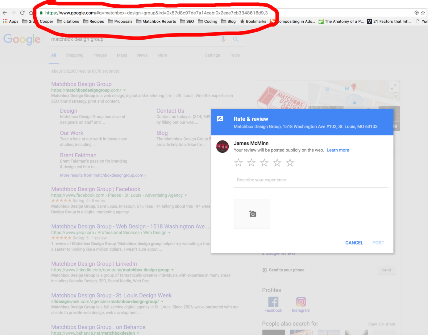Open Matchbox Design Group LinkedIn result
Screen dimensions: 428x335
(94, 264)
